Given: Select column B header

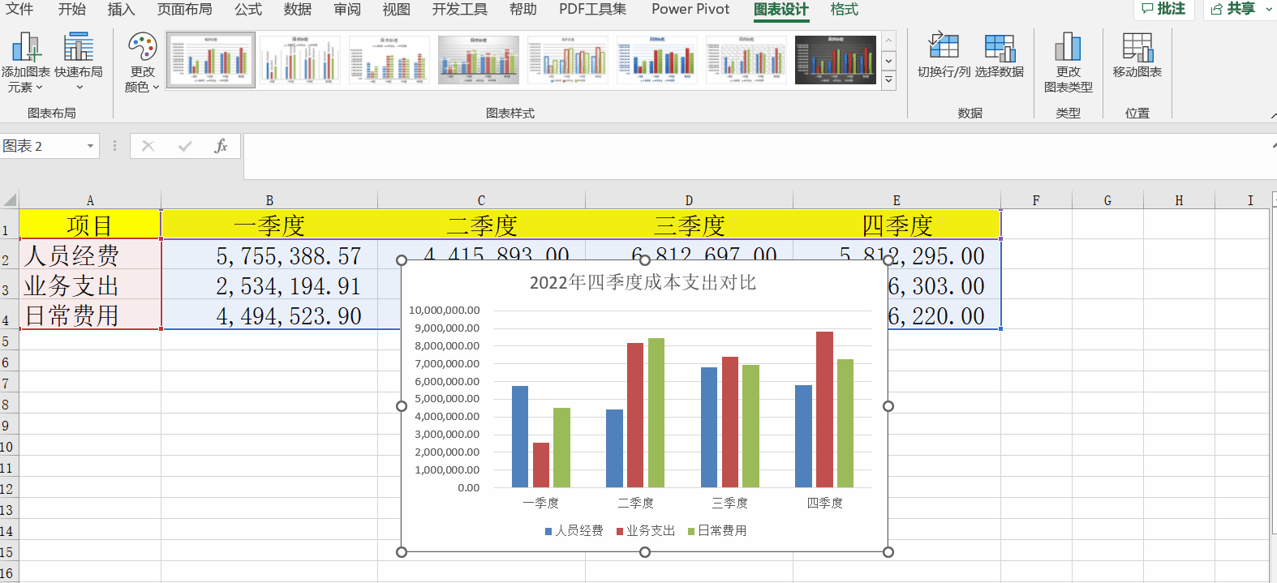Looking at the screenshot, I should pos(269,200).
